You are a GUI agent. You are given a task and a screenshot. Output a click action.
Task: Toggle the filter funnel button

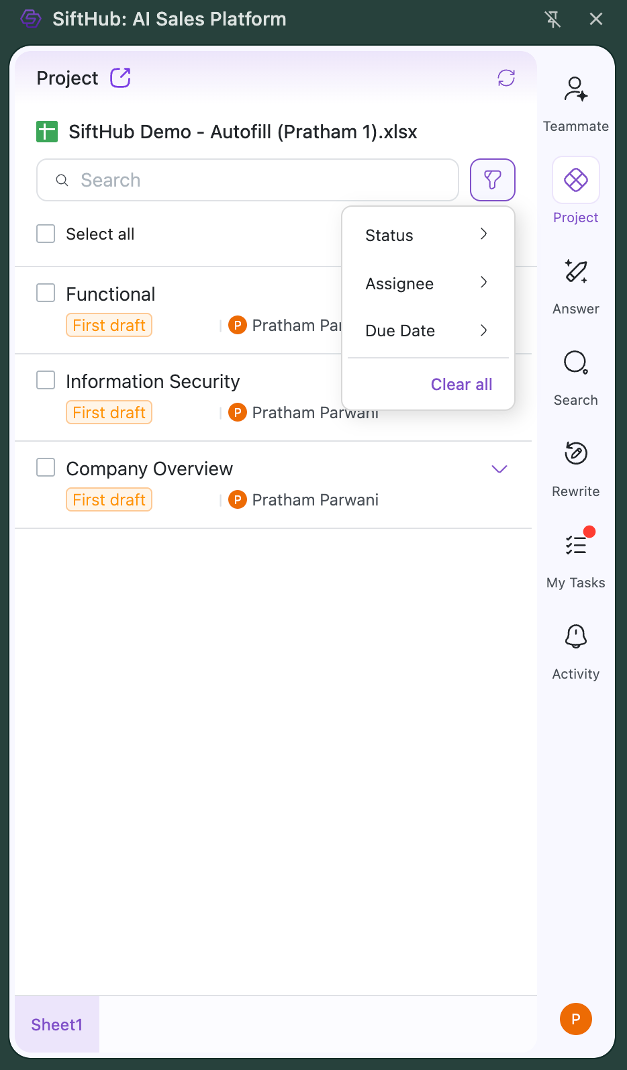tap(492, 180)
